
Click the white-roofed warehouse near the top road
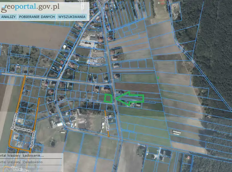click(94, 39)
